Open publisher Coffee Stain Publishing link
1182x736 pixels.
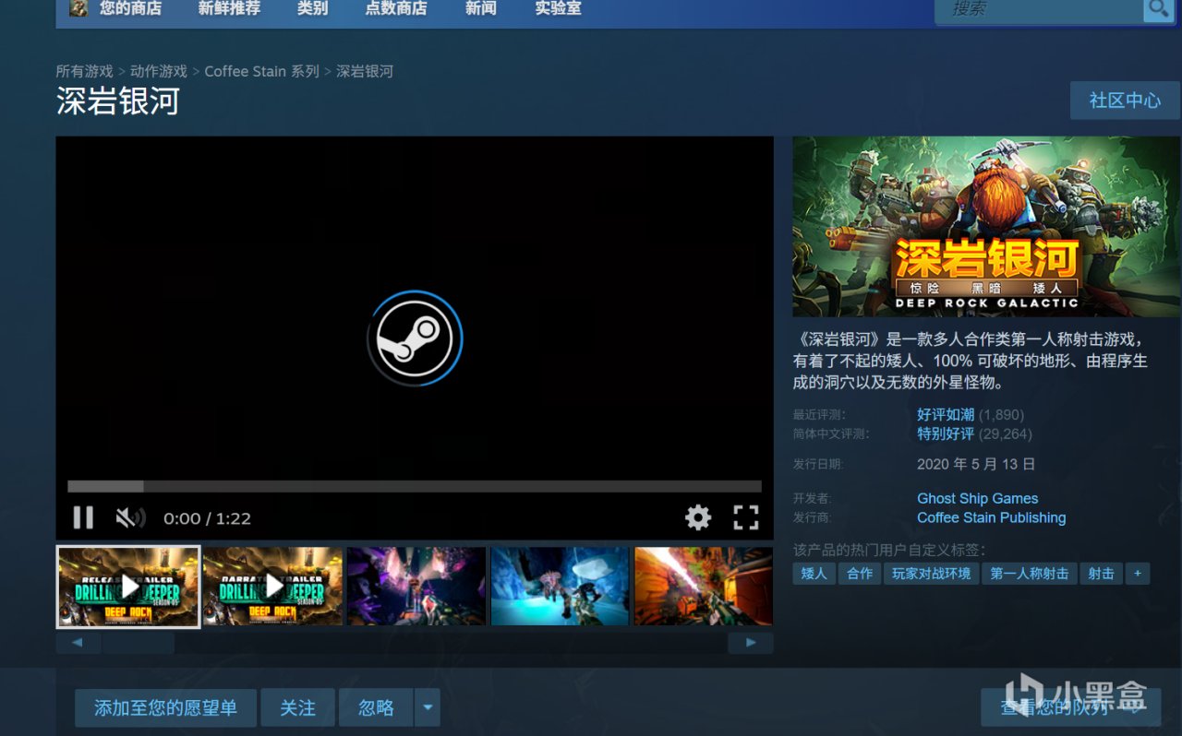click(x=992, y=517)
